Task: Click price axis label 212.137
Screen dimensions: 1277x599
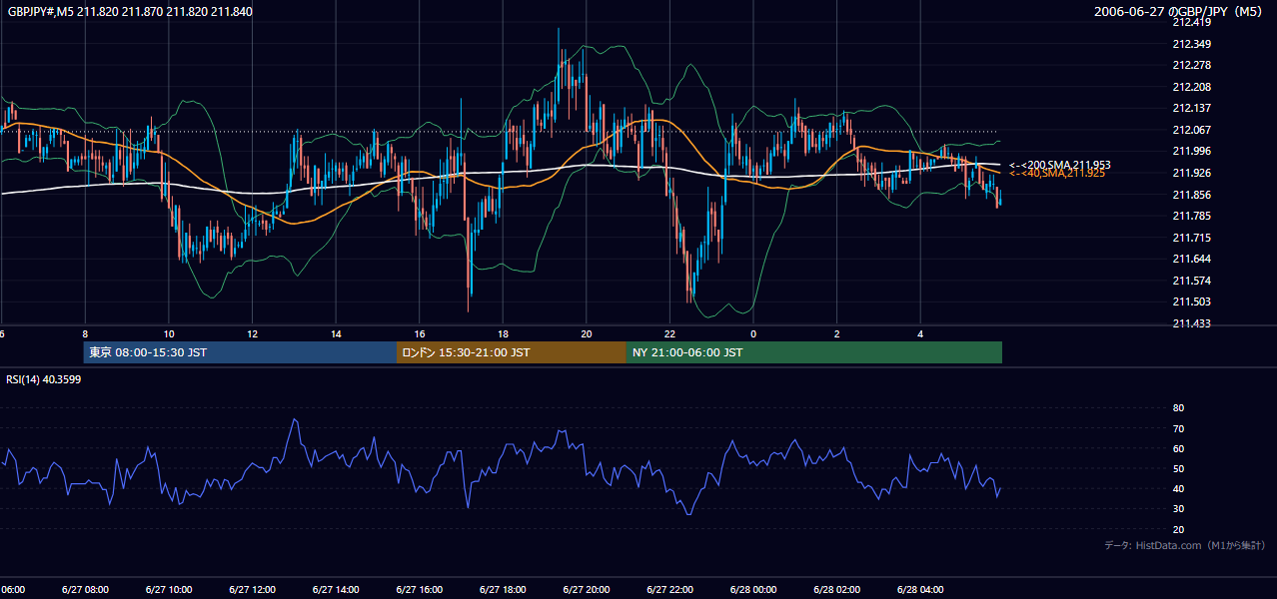Action: pos(1192,108)
